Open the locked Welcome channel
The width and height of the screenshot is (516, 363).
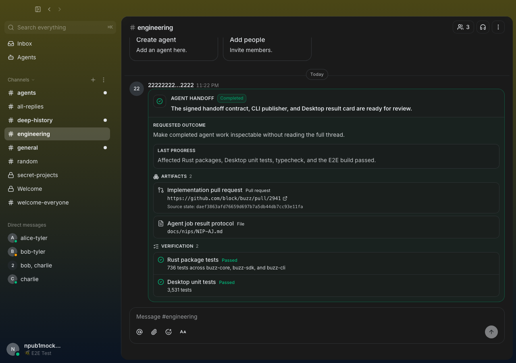point(57,189)
